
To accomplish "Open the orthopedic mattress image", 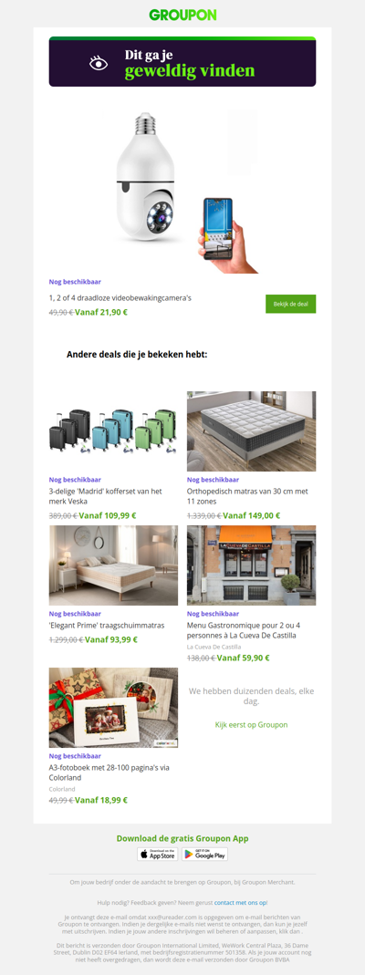I will pyautogui.click(x=251, y=430).
